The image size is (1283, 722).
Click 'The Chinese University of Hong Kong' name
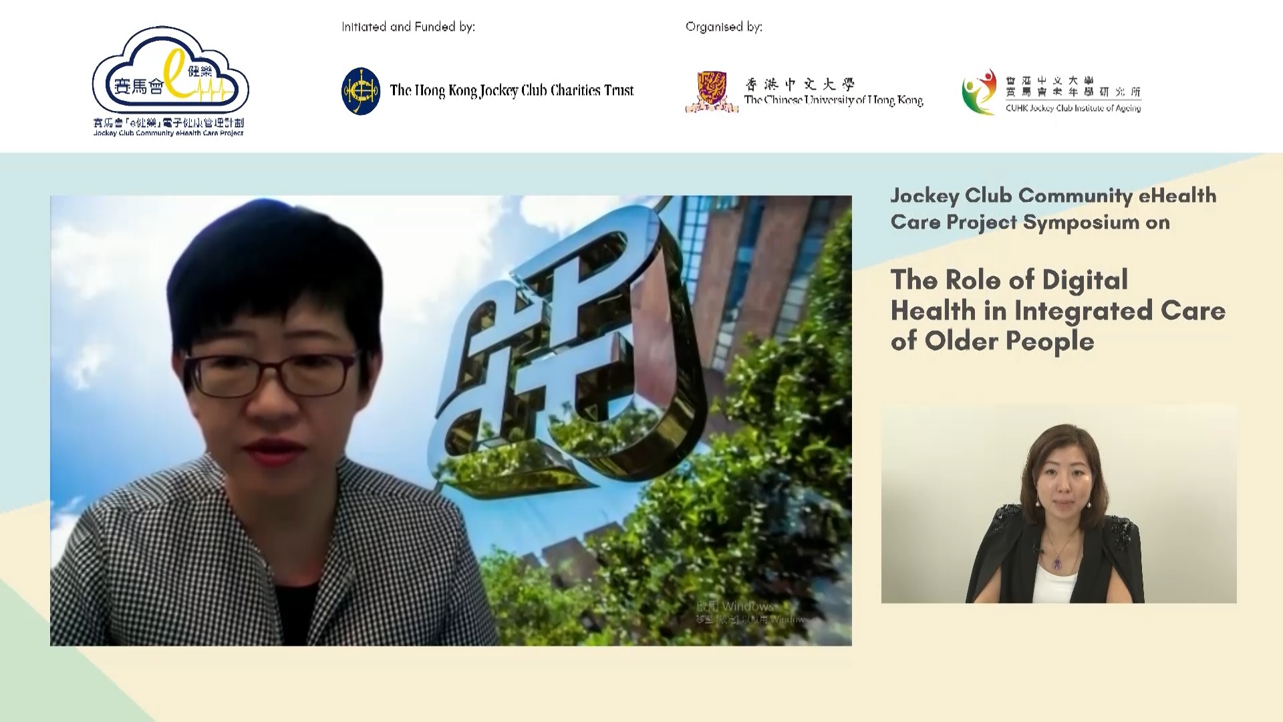(x=833, y=100)
